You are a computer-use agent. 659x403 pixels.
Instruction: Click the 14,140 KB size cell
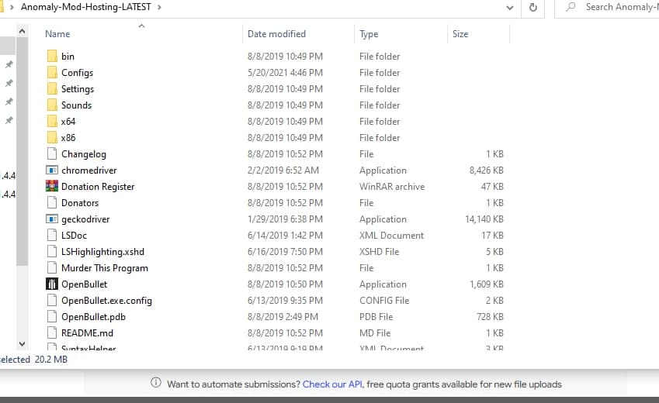pos(484,219)
